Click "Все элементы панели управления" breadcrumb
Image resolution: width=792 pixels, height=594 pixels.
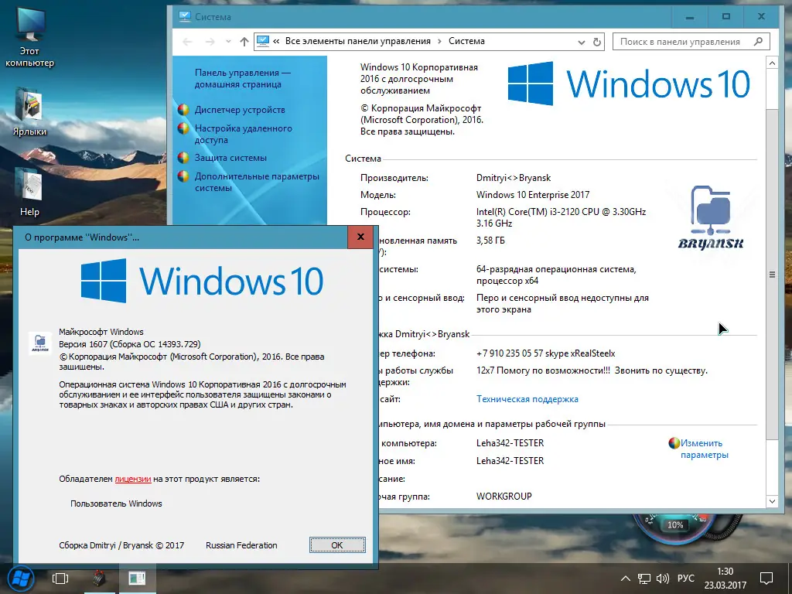coord(357,42)
